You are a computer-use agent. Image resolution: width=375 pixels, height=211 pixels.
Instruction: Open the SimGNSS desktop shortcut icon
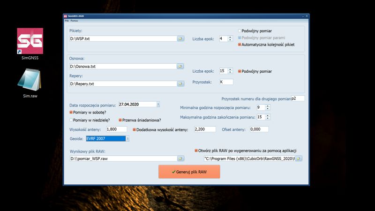[x=30, y=41]
